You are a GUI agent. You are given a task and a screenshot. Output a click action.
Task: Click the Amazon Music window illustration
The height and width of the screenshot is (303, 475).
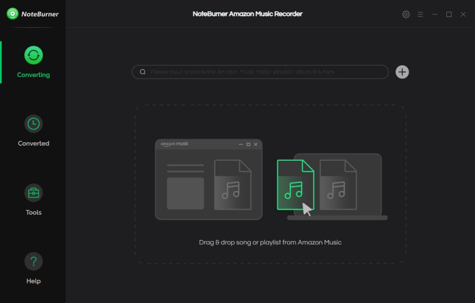point(208,179)
